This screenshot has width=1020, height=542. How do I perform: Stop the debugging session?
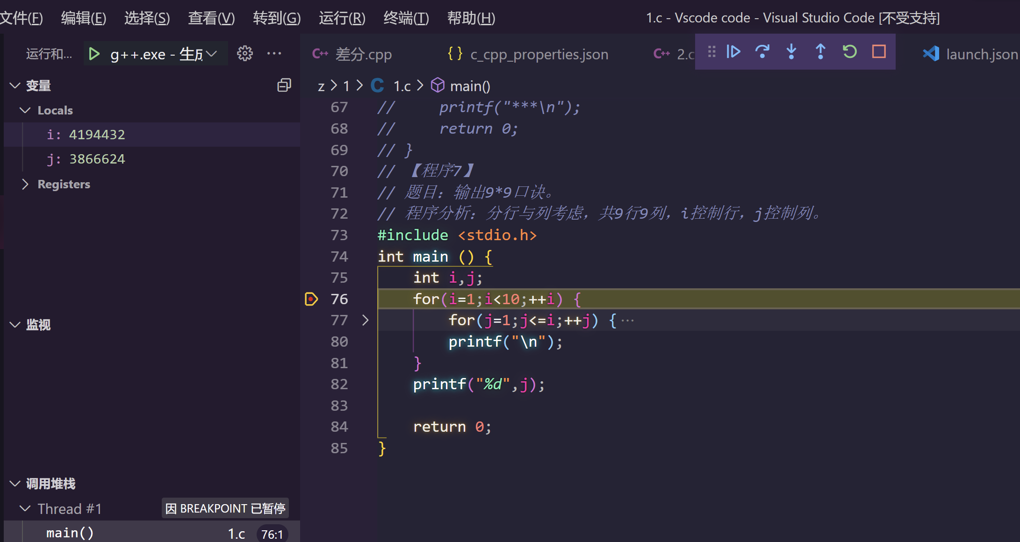click(879, 52)
